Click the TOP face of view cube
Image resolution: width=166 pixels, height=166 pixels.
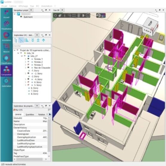tap(150, 24)
